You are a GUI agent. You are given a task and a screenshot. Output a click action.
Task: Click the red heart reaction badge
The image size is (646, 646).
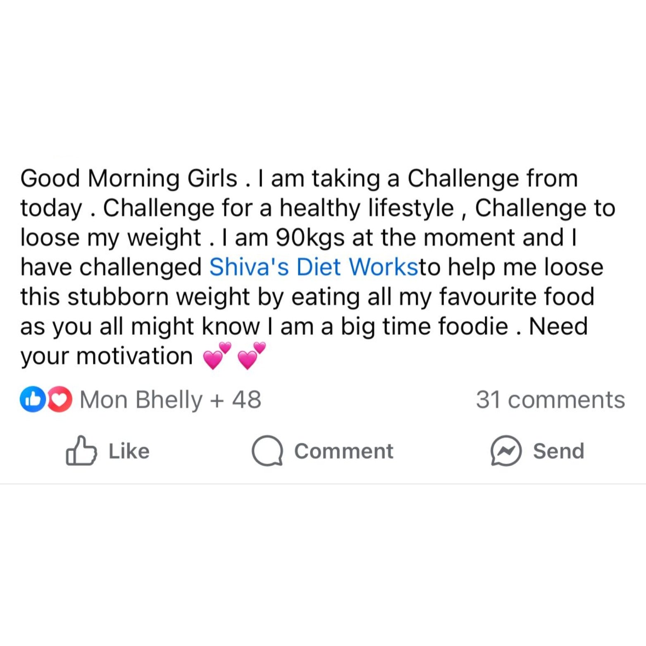[x=60, y=399]
